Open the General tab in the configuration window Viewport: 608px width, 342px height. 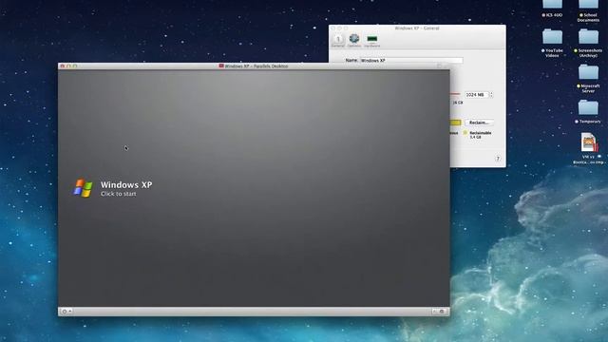pos(338,40)
